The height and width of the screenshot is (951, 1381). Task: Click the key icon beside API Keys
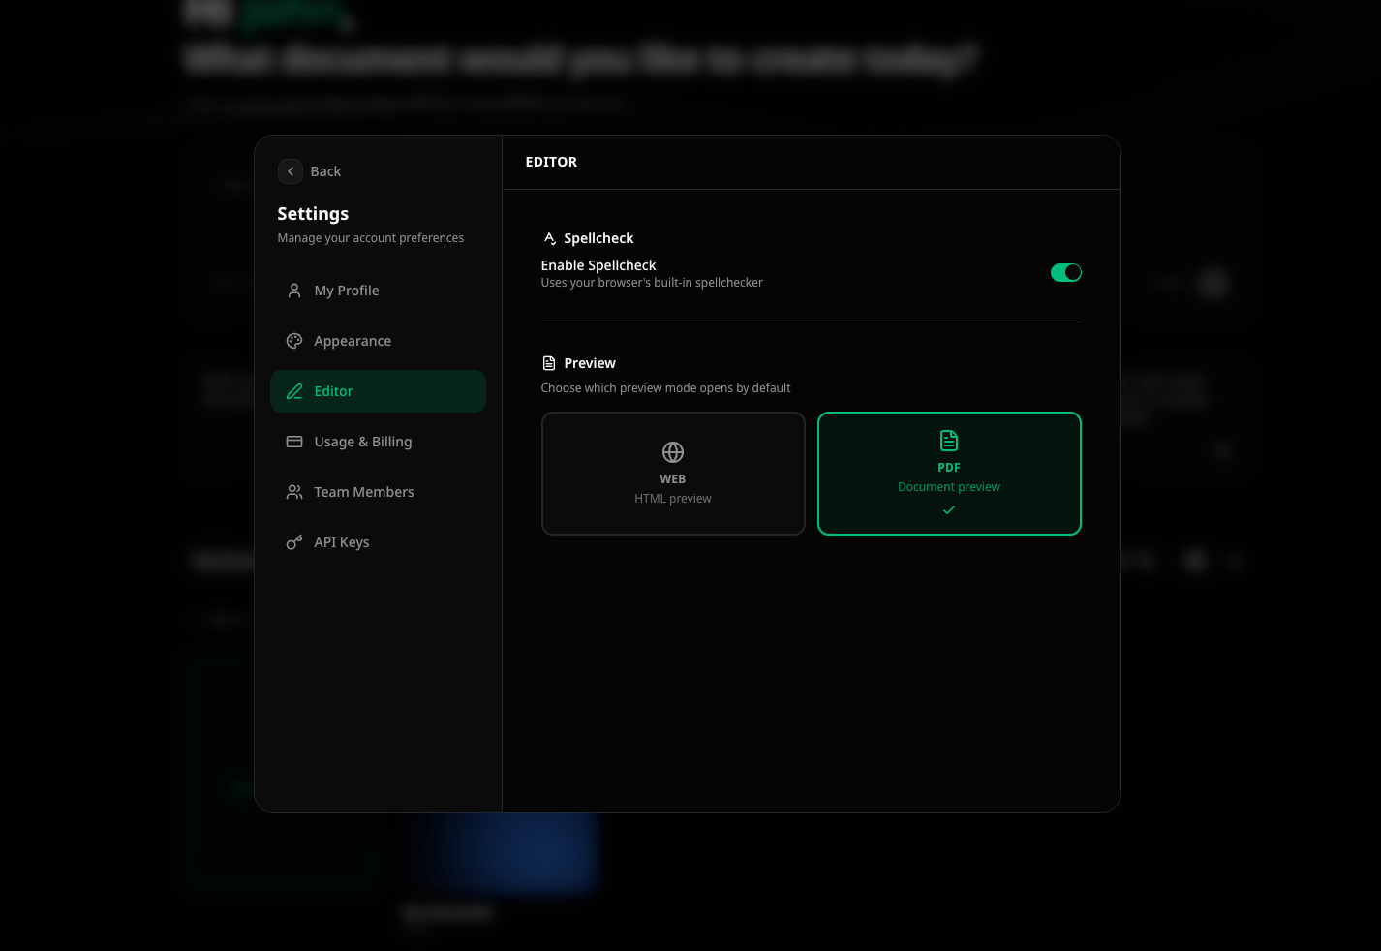[294, 542]
